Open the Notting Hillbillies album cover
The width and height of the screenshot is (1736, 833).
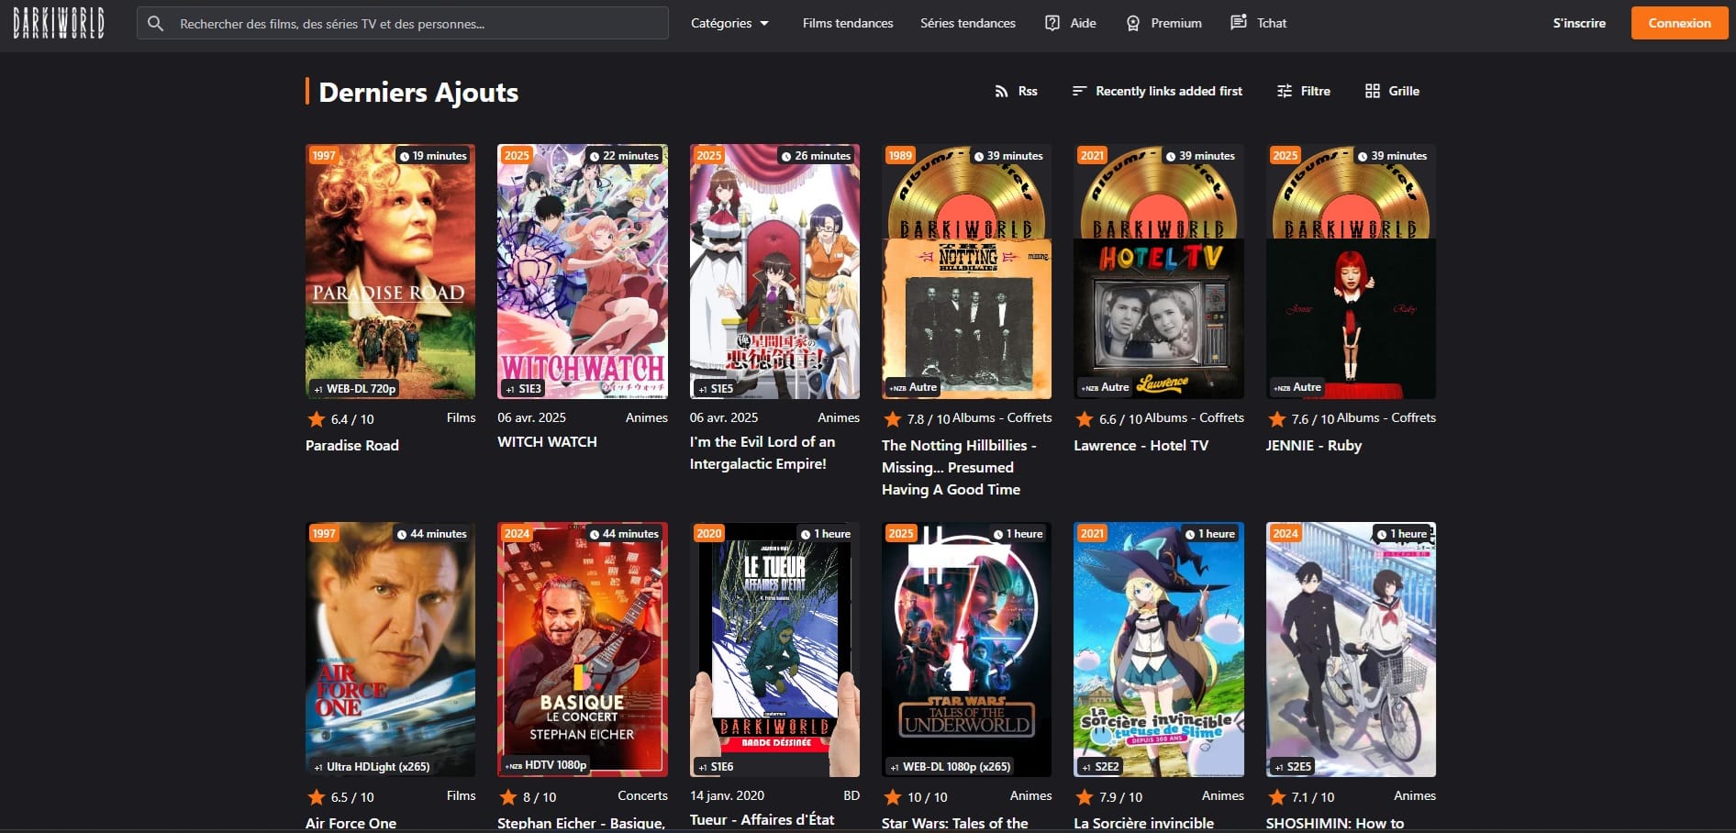[967, 272]
